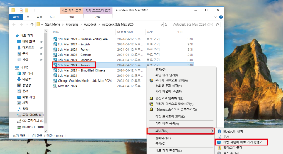
Task: Open 바탕 화면 under 바로 가기 in sidebar
Action: [x=28, y=42]
